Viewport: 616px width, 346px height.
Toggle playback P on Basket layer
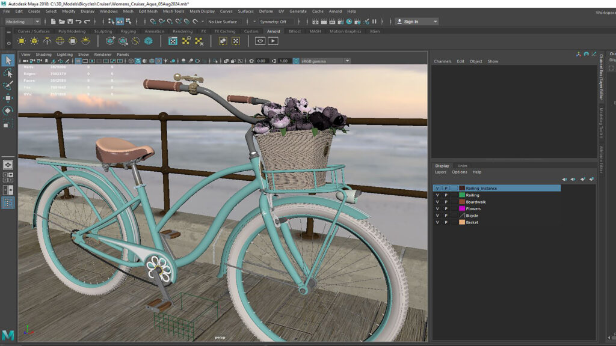[446, 222]
